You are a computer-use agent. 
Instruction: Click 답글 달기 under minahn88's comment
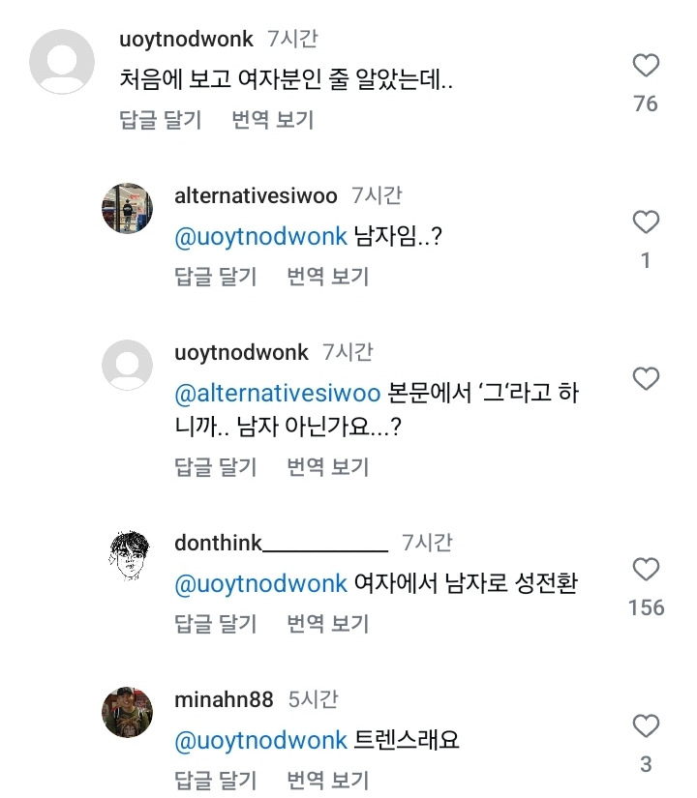pos(216,781)
